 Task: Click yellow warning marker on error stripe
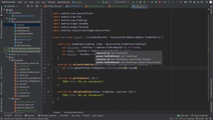[209, 37]
